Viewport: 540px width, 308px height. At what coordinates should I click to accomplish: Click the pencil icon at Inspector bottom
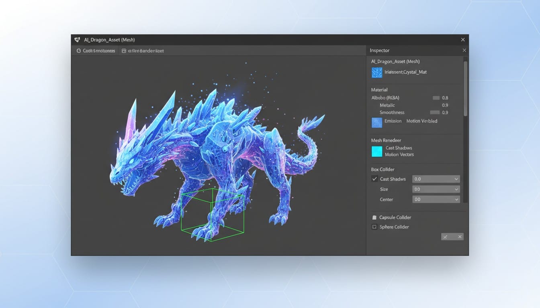445,237
